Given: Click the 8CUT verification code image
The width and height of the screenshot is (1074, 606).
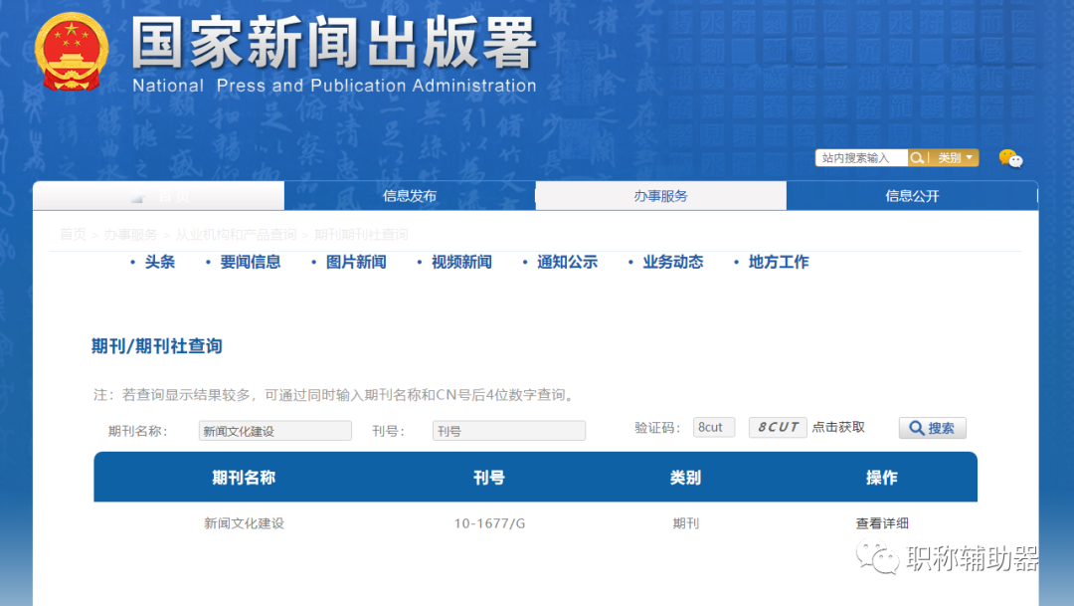Looking at the screenshot, I should tap(777, 427).
